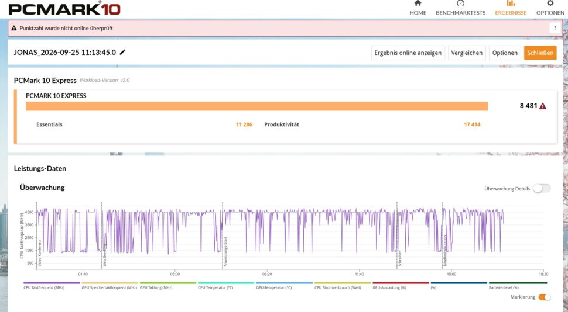The image size is (568, 312).
Task: Go to BENCHMARKTESTS menu label
Action: point(460,13)
